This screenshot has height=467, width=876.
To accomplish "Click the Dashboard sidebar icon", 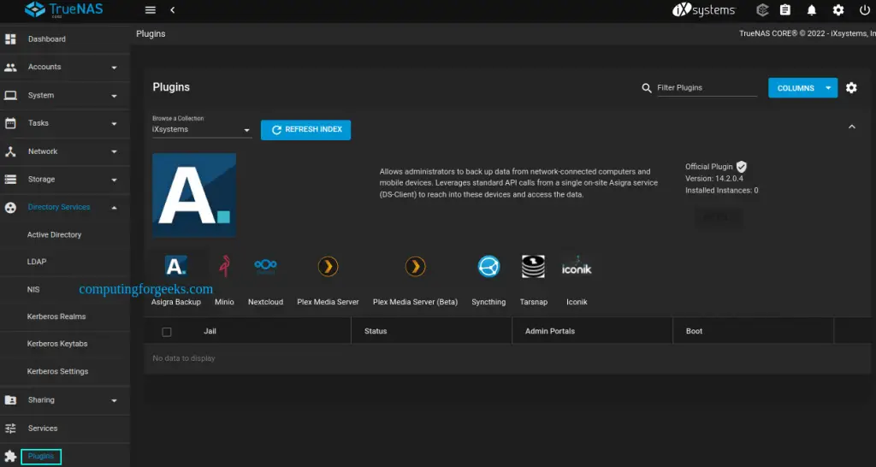I will [10, 39].
